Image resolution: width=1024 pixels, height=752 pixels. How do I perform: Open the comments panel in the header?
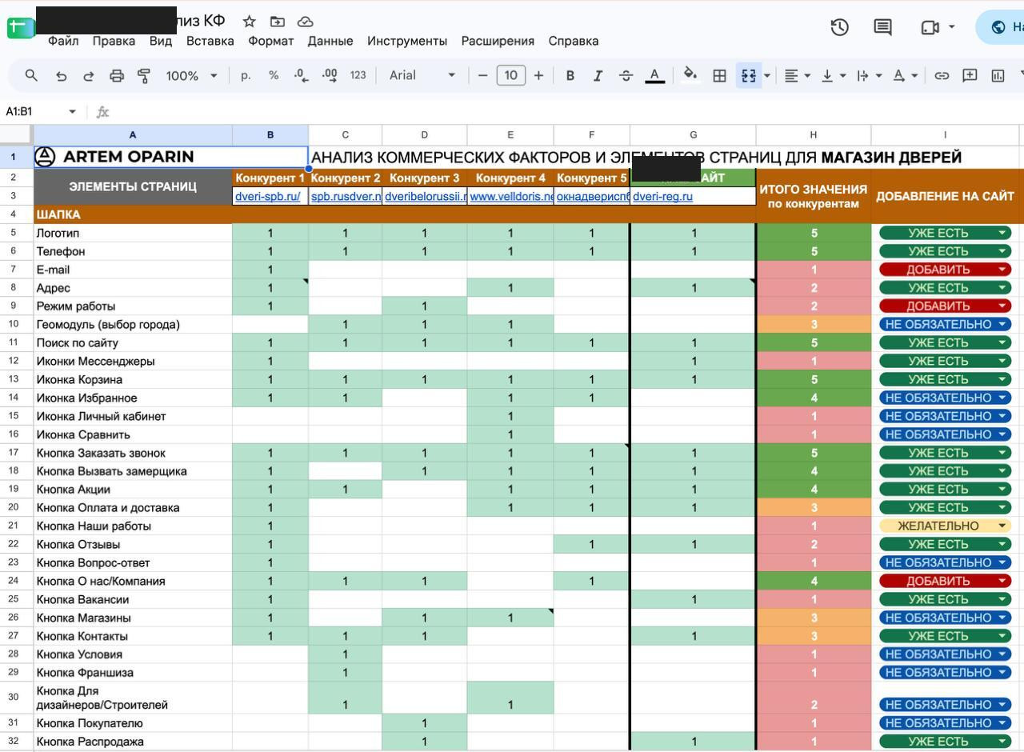click(x=882, y=27)
